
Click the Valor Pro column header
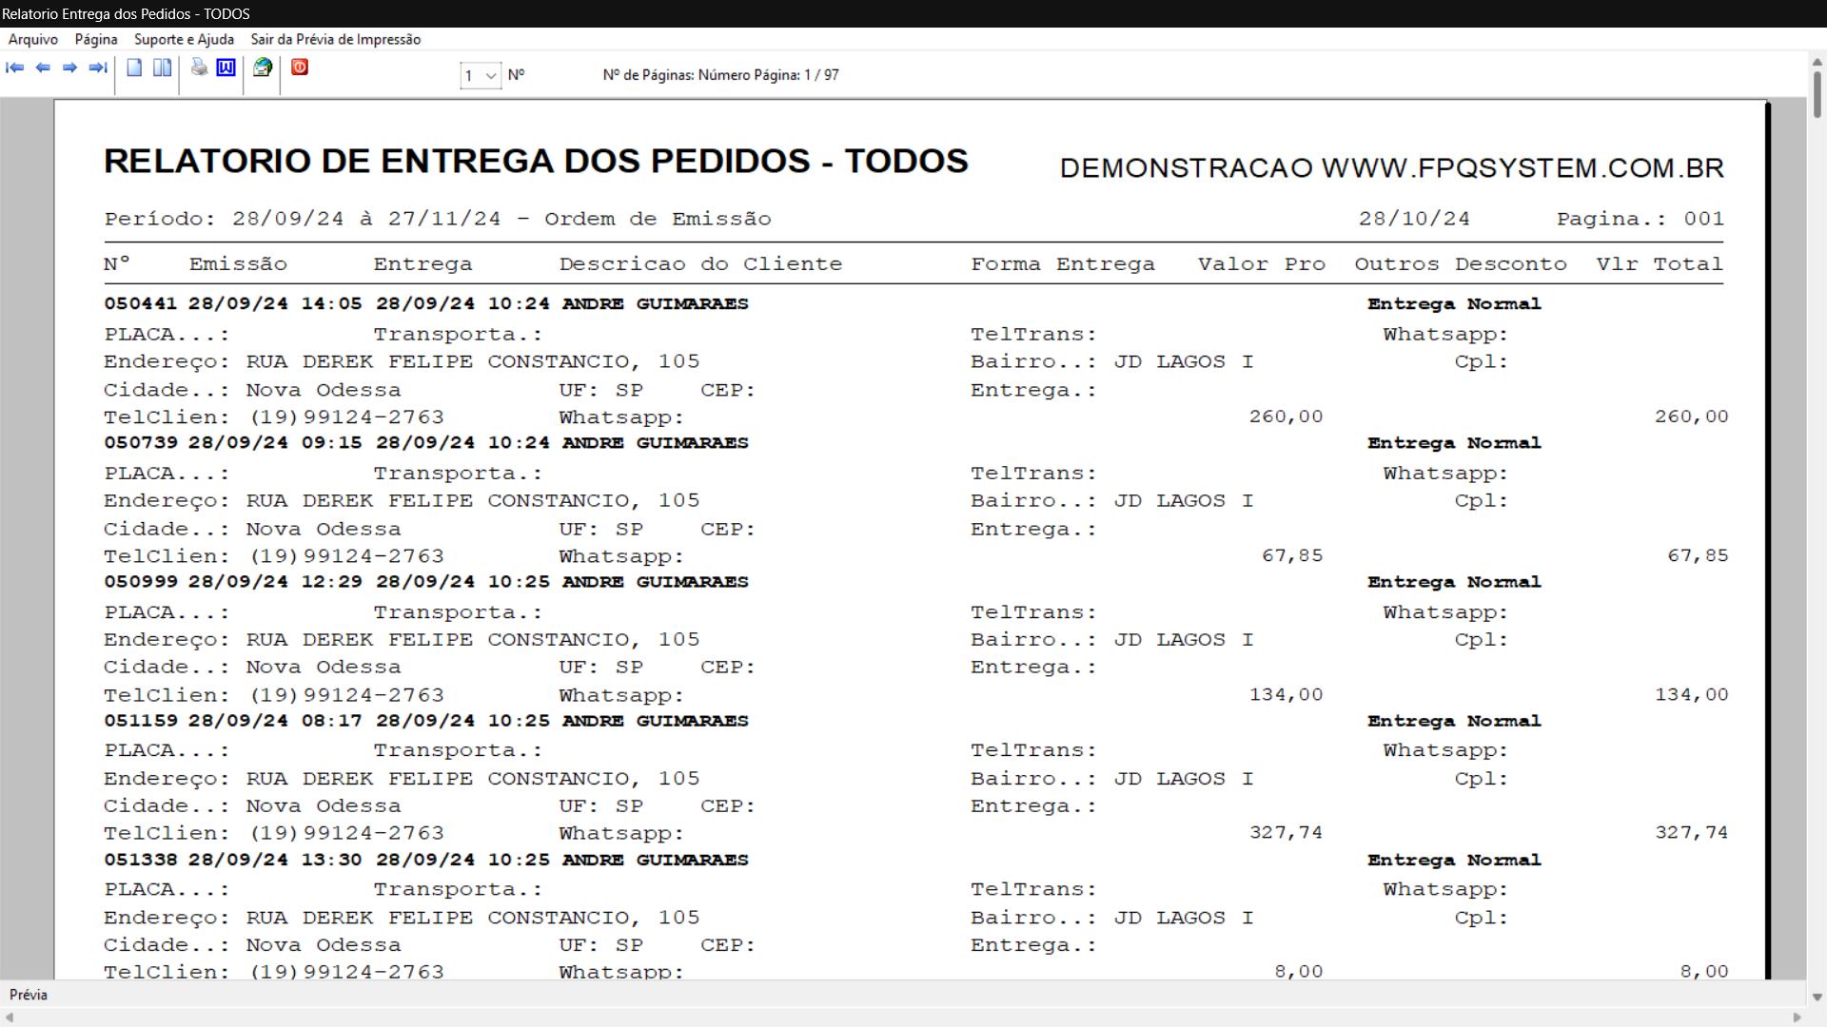click(1262, 264)
